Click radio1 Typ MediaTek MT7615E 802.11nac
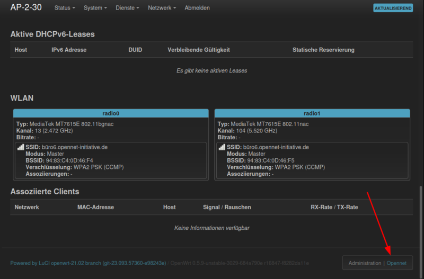This screenshot has width=424, height=279. (263, 124)
